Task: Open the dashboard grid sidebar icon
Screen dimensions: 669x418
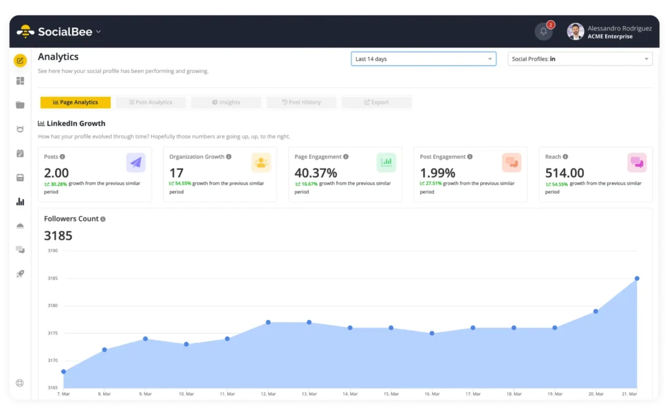Action: 20,81
